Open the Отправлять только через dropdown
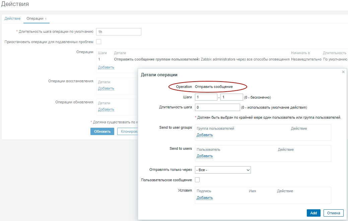Screen dimensions: 348x221 (223, 170)
